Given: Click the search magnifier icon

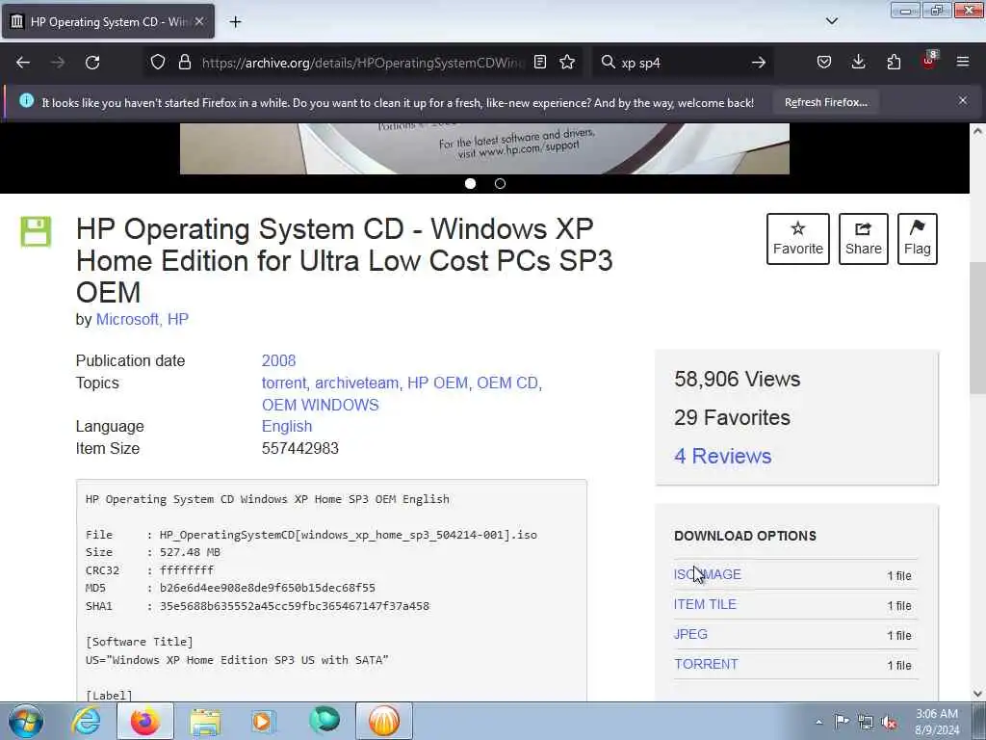Looking at the screenshot, I should click(608, 63).
